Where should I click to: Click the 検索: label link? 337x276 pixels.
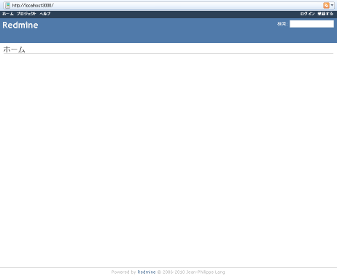tap(282, 24)
